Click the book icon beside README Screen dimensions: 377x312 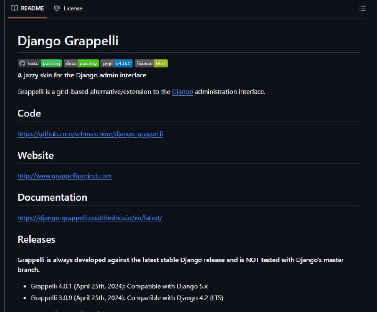[15, 8]
